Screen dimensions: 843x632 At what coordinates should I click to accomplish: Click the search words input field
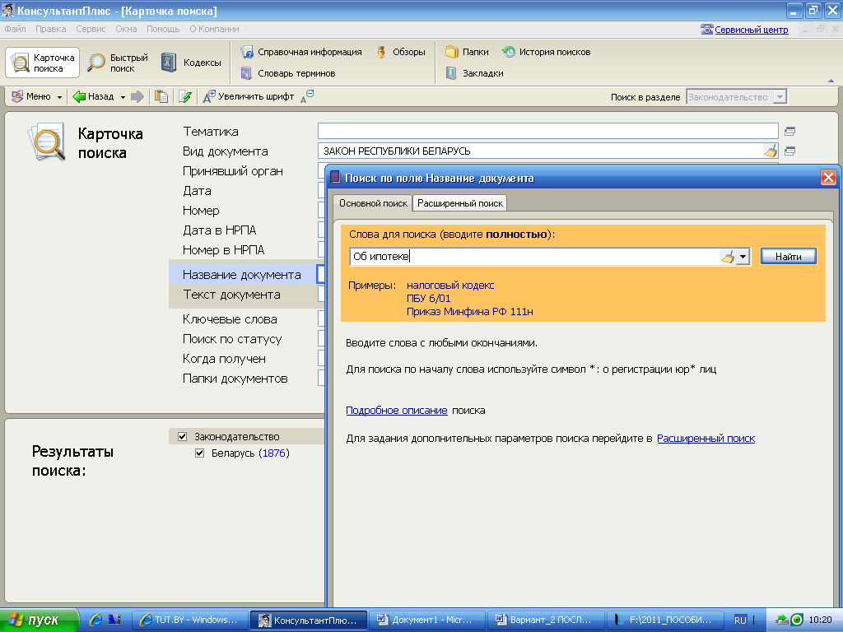(x=534, y=257)
